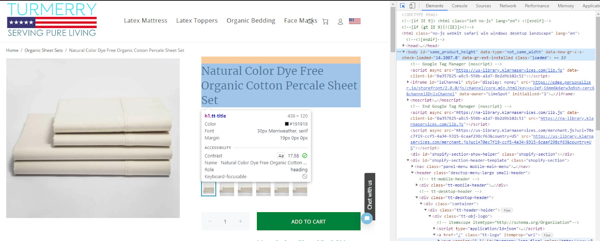
Task: Open the blue chat bubble icon
Action: (x=367, y=218)
